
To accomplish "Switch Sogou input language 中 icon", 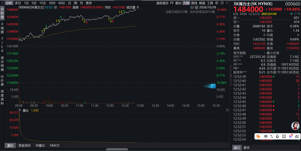I will (x=266, y=137).
